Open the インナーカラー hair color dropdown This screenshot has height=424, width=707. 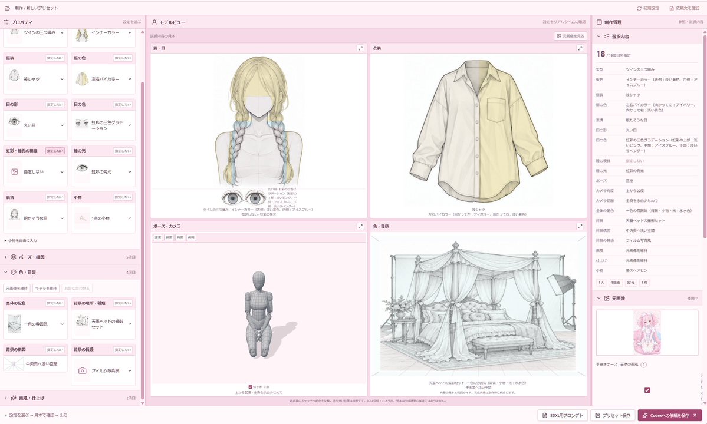coord(103,34)
